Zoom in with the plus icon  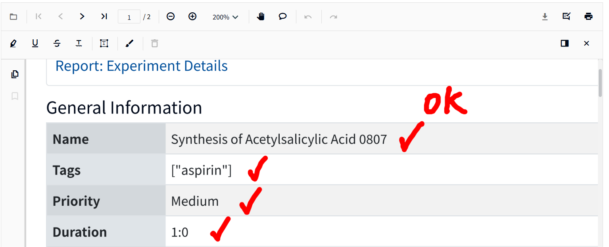tap(192, 16)
